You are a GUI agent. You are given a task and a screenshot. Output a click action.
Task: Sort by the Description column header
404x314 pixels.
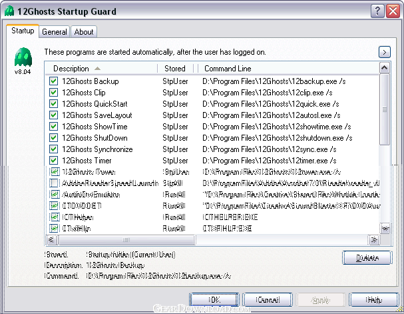point(101,69)
